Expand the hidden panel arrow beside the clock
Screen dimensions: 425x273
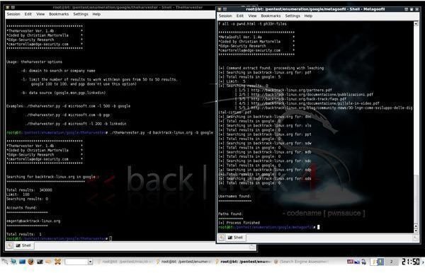pyautogui.click(x=423, y=262)
